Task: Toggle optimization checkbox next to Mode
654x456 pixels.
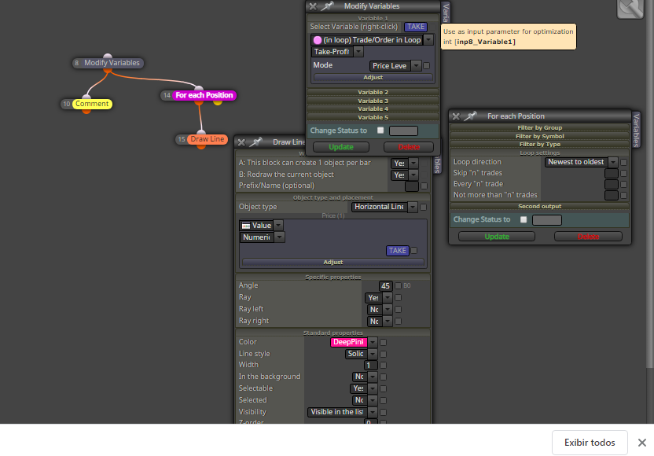Action: [427, 66]
